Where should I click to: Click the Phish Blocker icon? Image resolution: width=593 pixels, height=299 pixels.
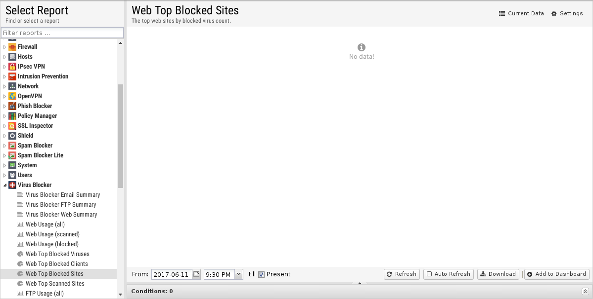click(x=12, y=106)
